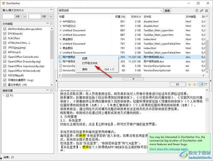
Task: Click the minimum file size input field
Action: pyautogui.click(x=9, y=17)
